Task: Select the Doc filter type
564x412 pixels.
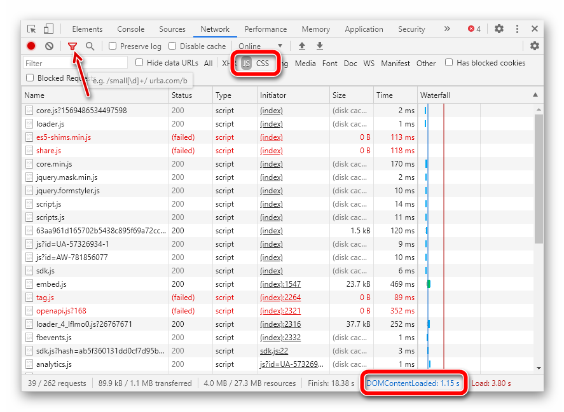Action: pyautogui.click(x=350, y=64)
